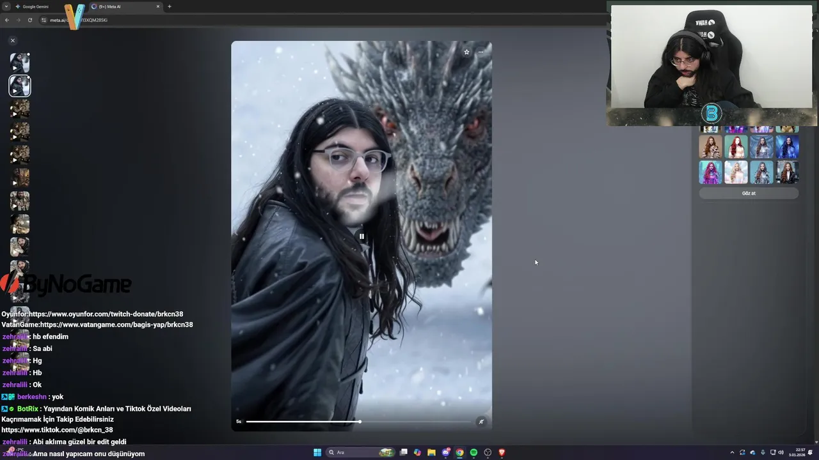Pause the playing dragon video
This screenshot has width=819, height=460.
pyautogui.click(x=362, y=236)
